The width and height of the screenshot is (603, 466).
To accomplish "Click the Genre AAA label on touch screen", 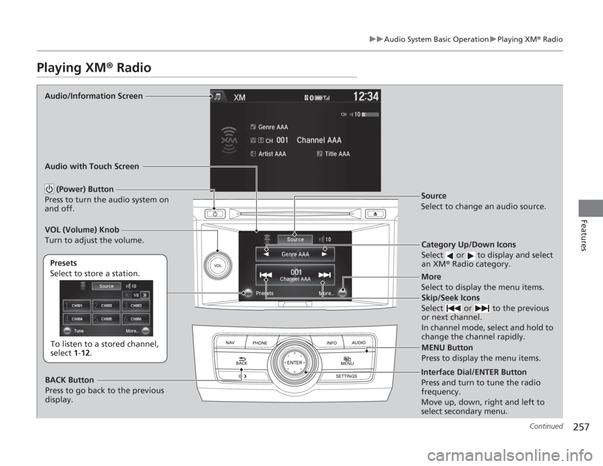I will 295,254.
